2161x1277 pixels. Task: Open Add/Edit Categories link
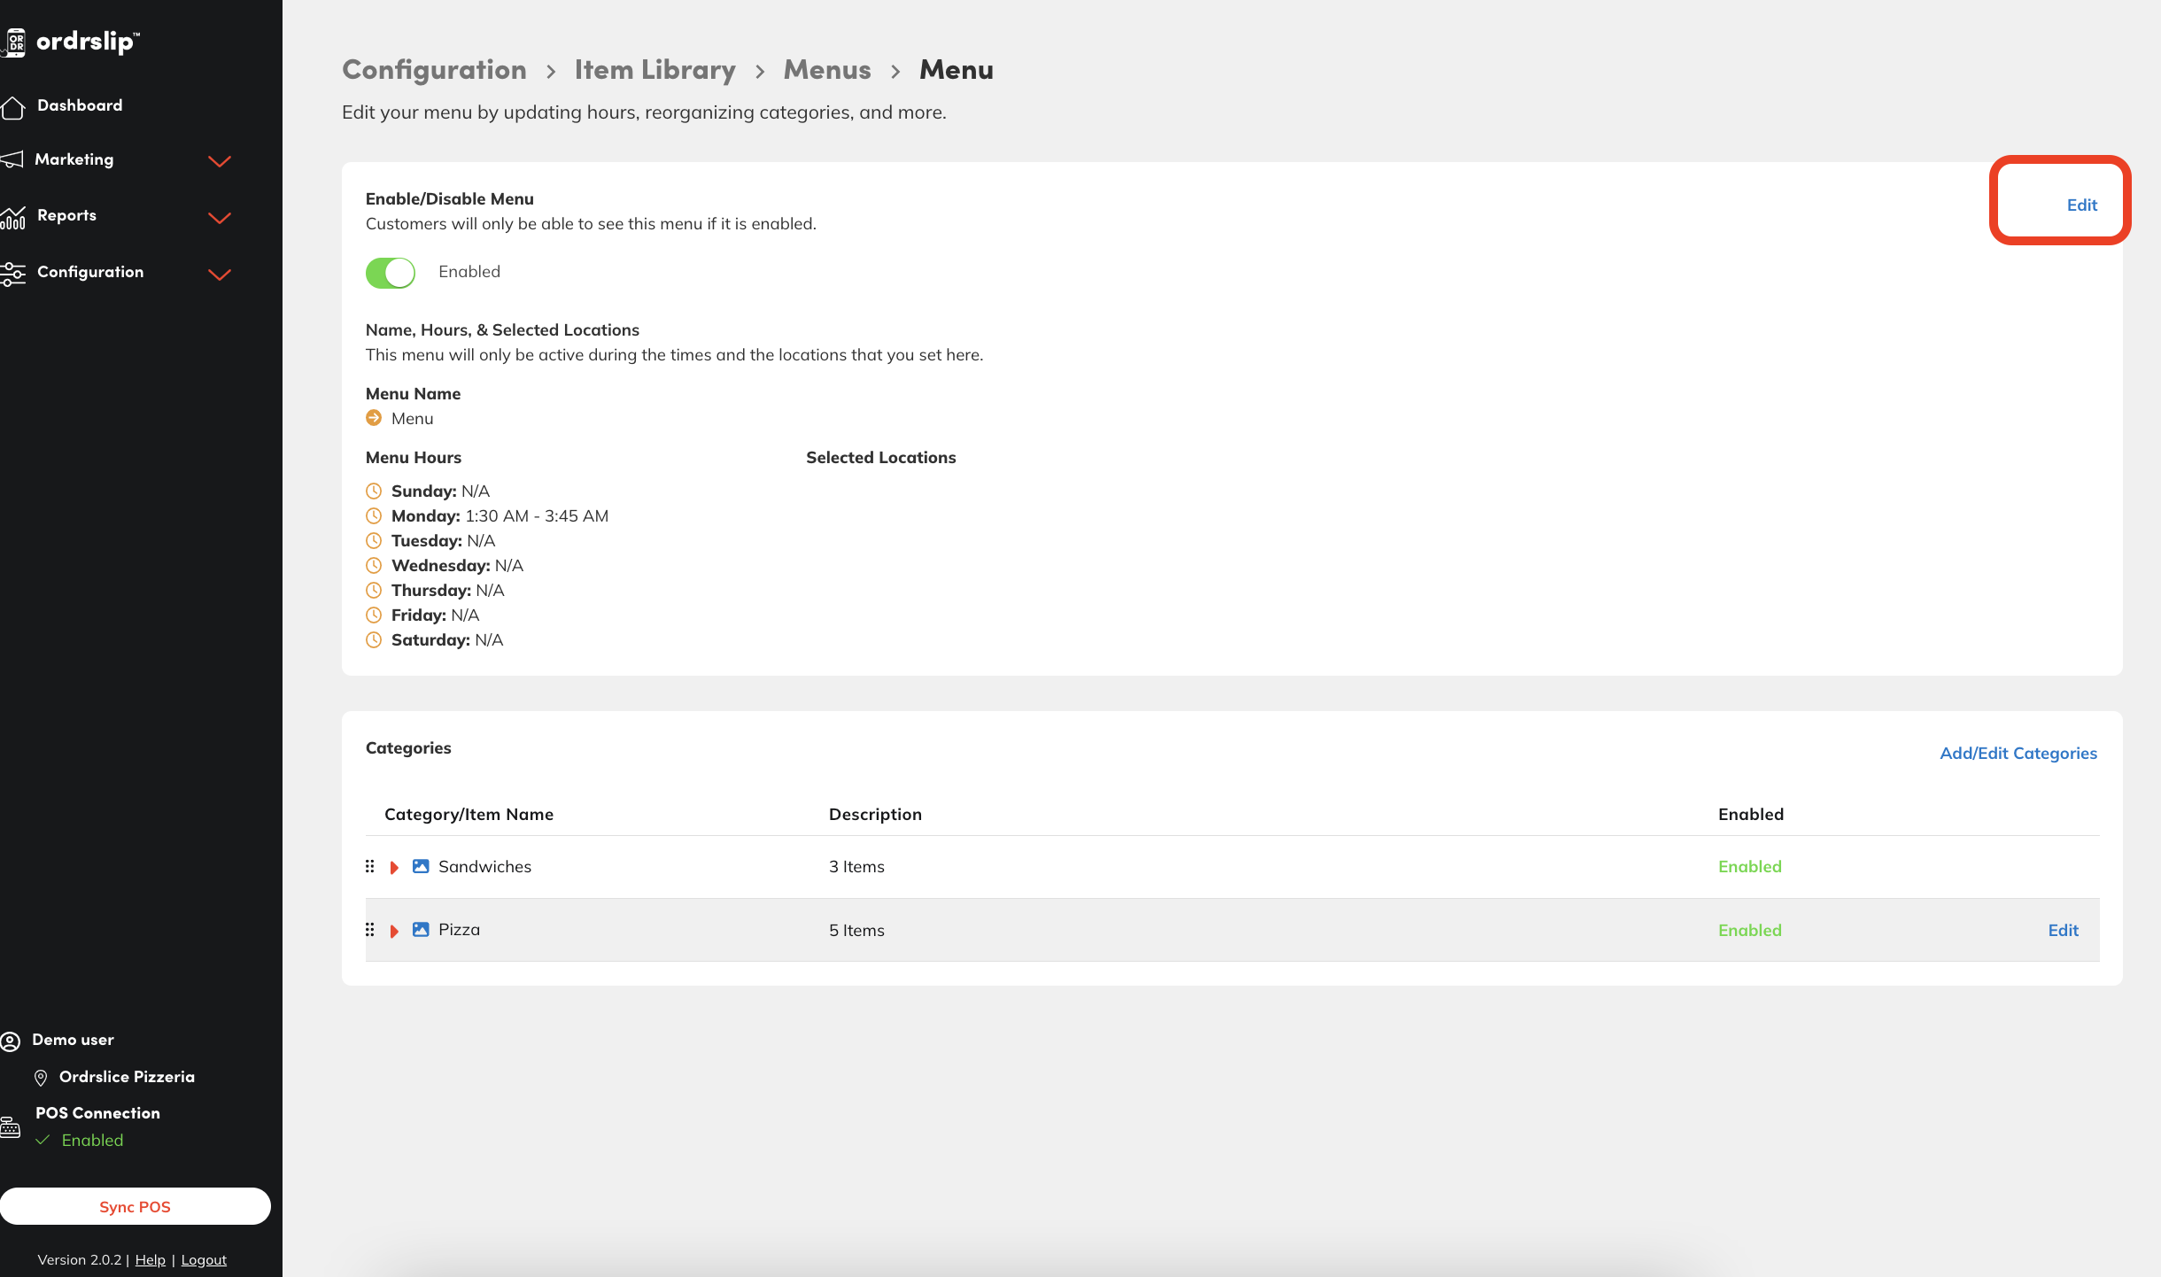[x=2018, y=753]
